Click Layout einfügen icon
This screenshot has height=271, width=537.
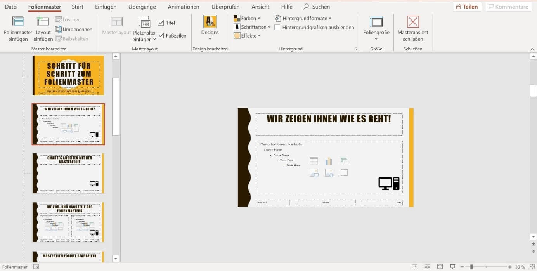click(x=43, y=22)
